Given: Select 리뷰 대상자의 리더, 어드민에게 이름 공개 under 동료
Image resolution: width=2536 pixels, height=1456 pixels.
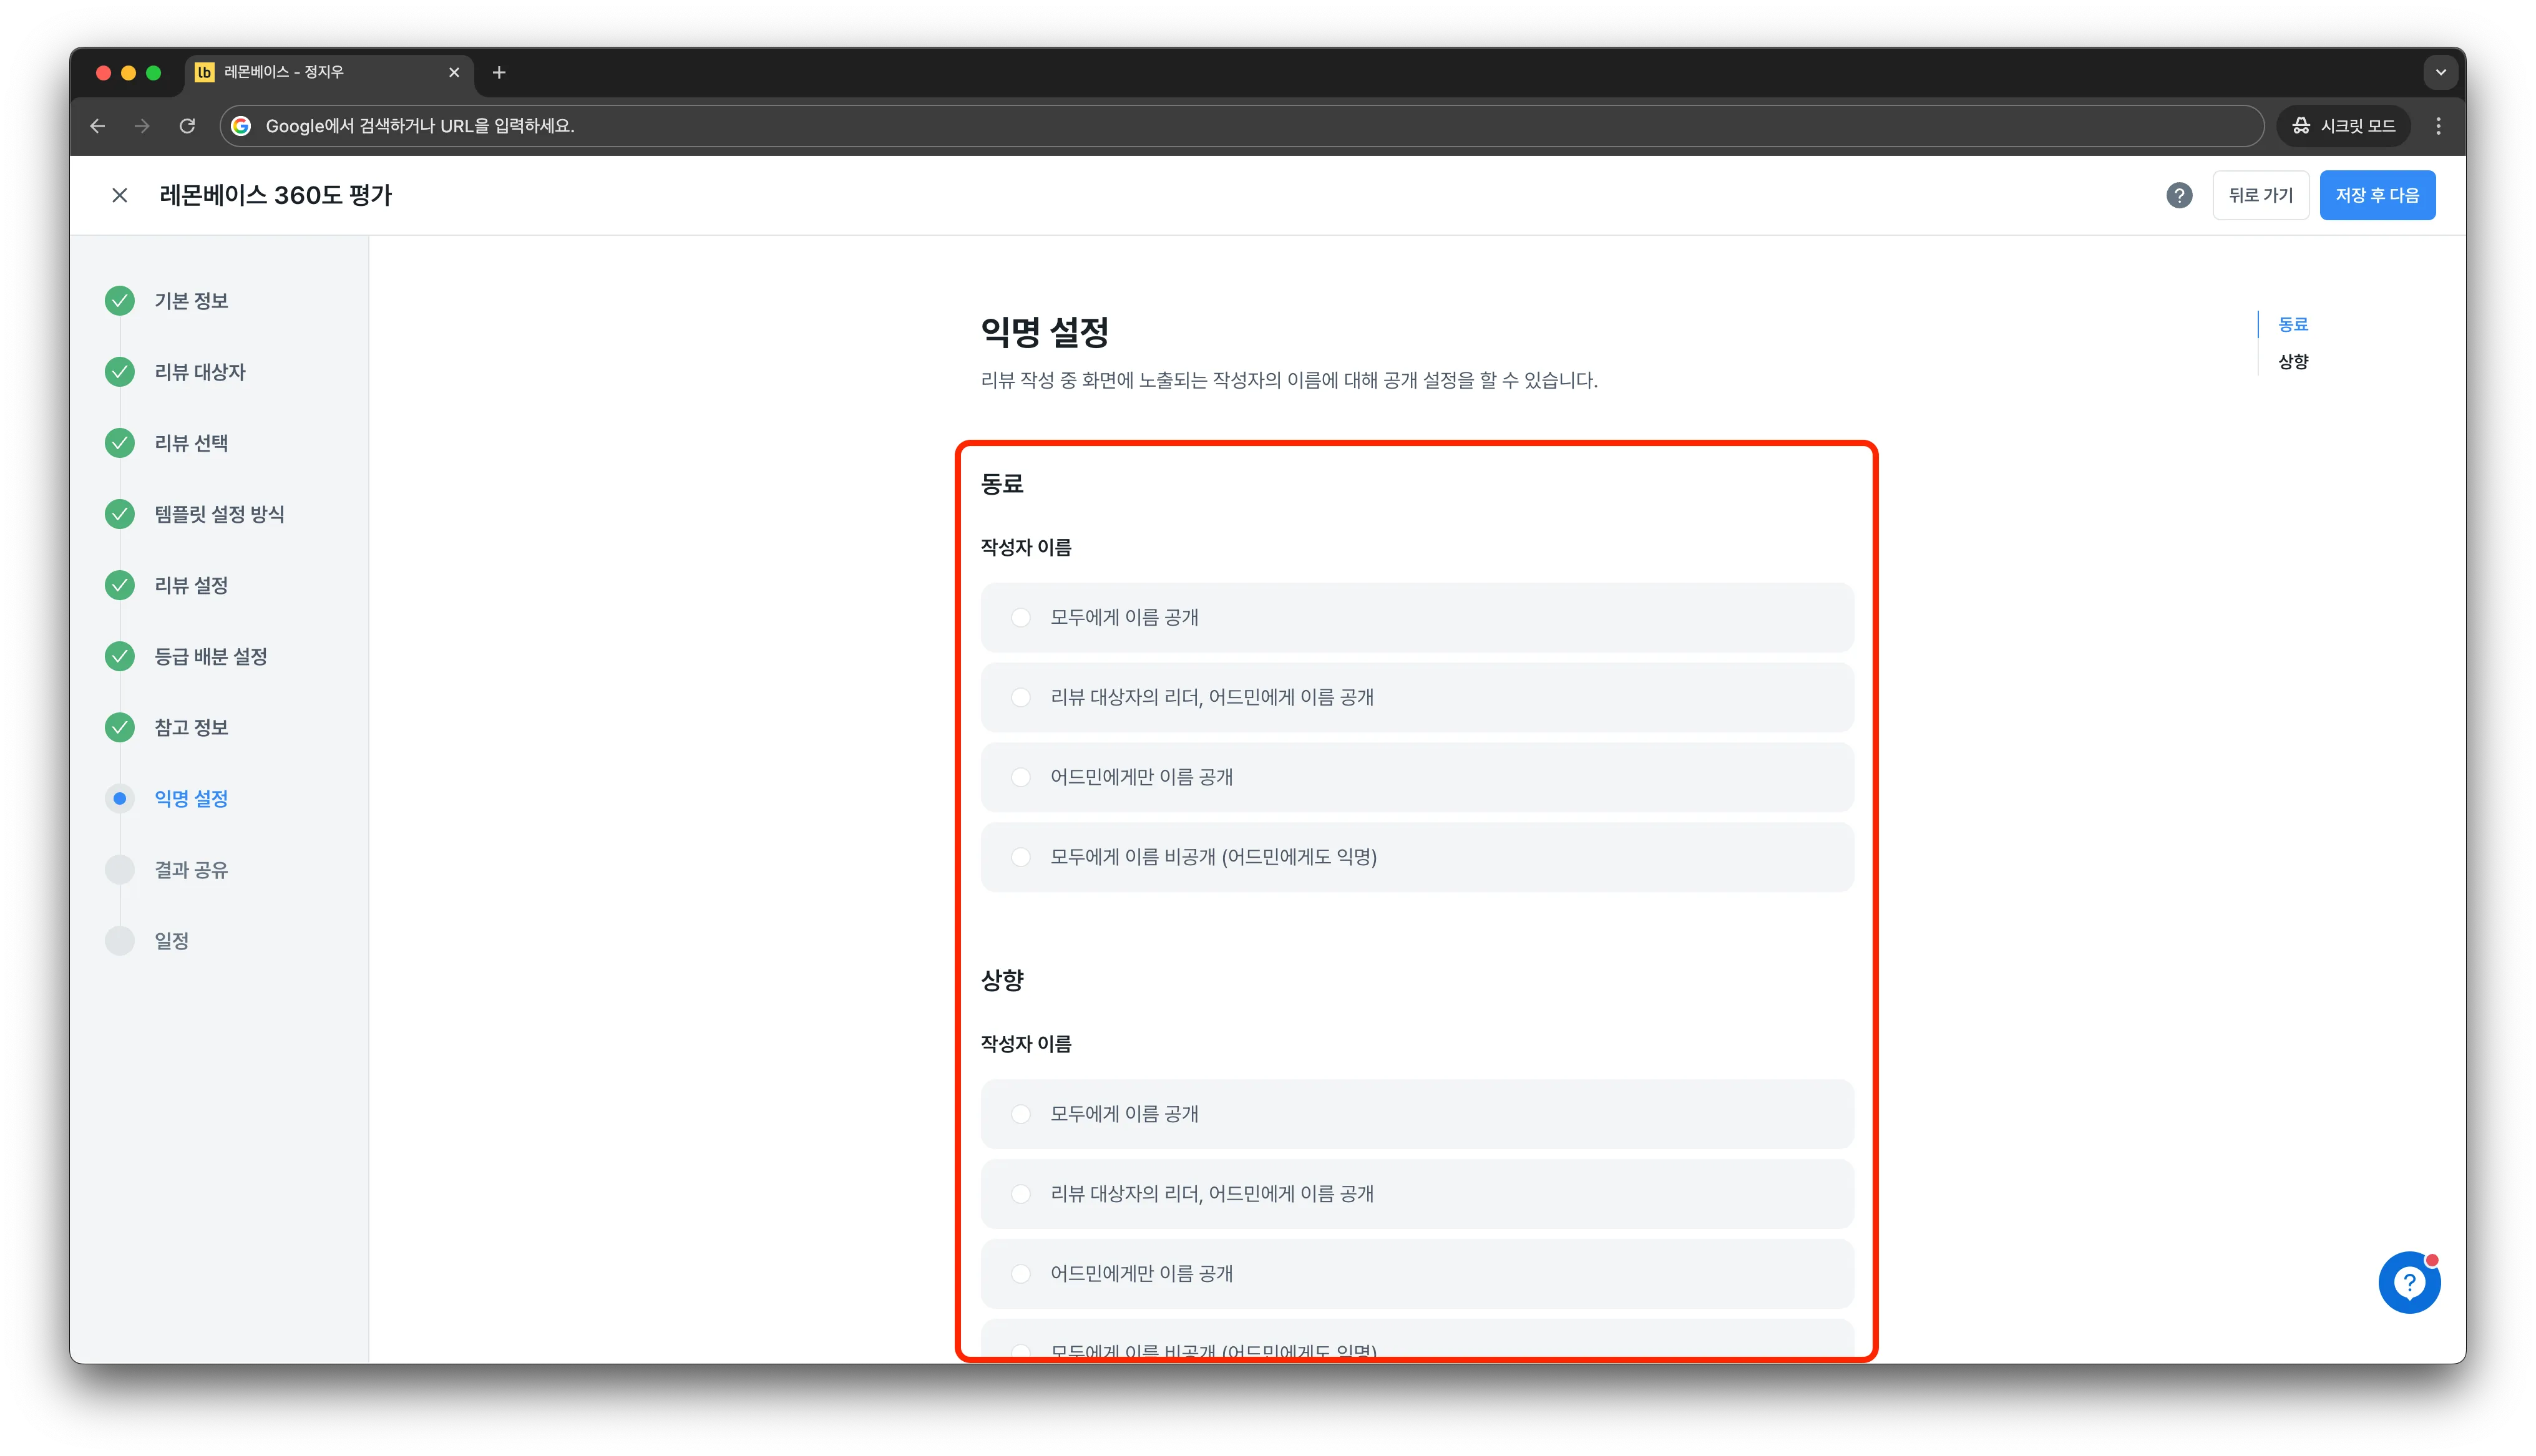Looking at the screenshot, I should [x=1417, y=697].
